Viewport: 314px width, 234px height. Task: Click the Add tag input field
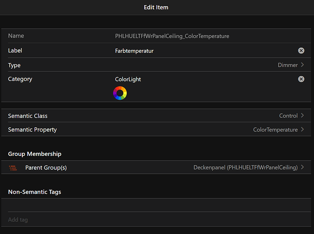click(x=154, y=219)
